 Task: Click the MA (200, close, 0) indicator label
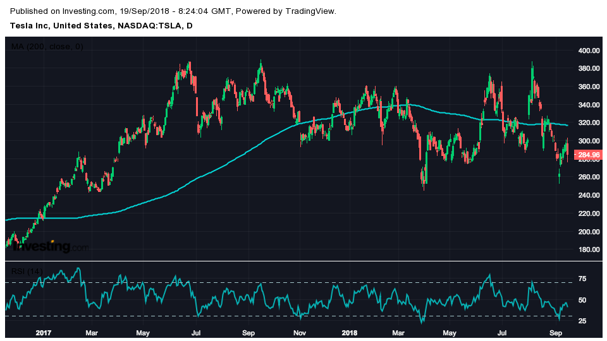point(47,47)
